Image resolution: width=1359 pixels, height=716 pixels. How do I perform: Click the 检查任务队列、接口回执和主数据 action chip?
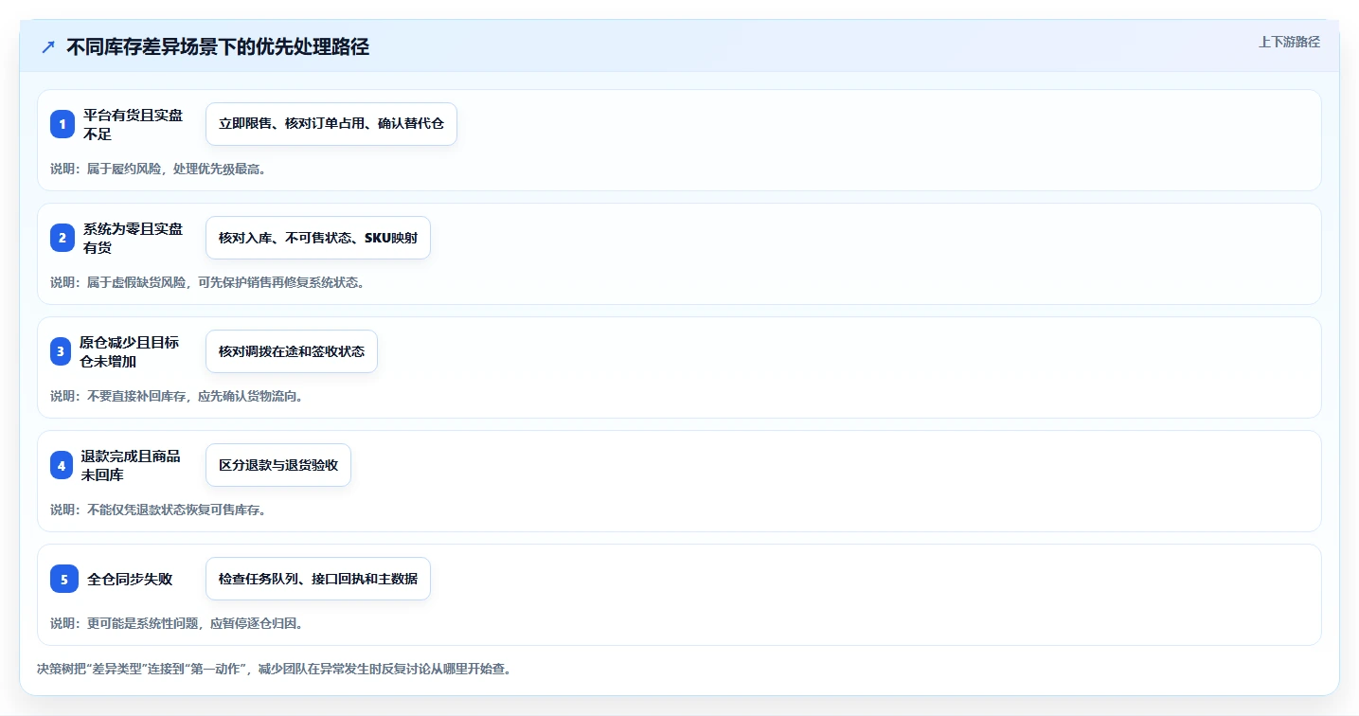click(x=318, y=579)
